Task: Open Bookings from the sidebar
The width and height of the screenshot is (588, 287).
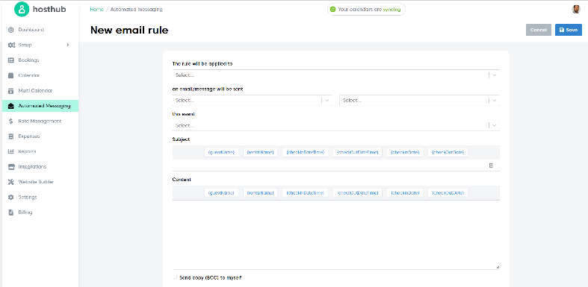Action: pyautogui.click(x=28, y=60)
